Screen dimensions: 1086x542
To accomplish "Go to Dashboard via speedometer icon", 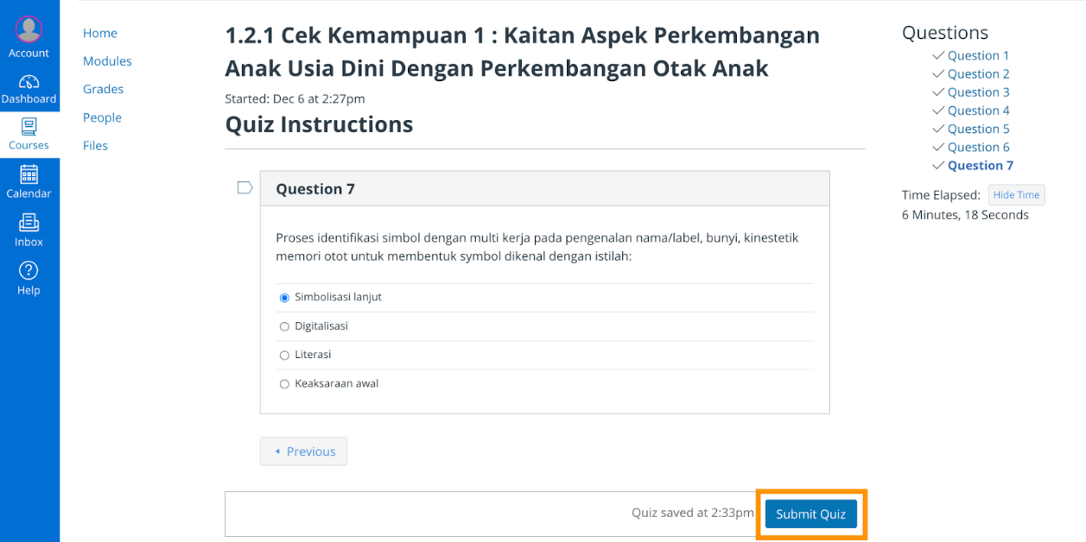I will [x=29, y=82].
